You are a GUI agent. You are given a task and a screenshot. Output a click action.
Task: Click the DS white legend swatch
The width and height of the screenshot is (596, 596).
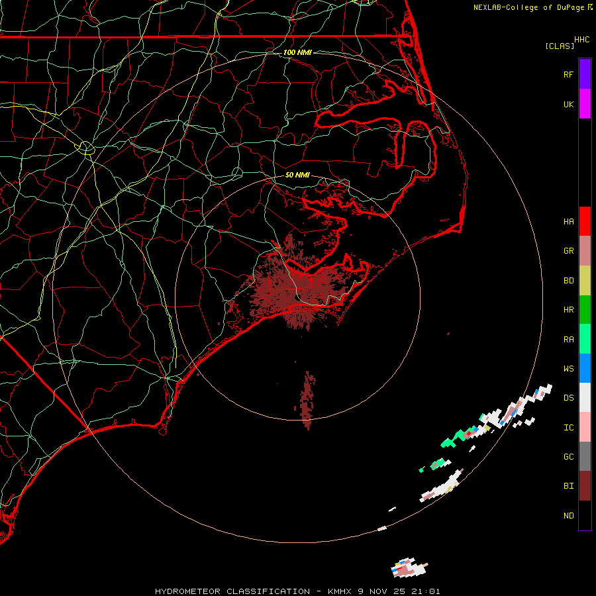click(x=585, y=397)
